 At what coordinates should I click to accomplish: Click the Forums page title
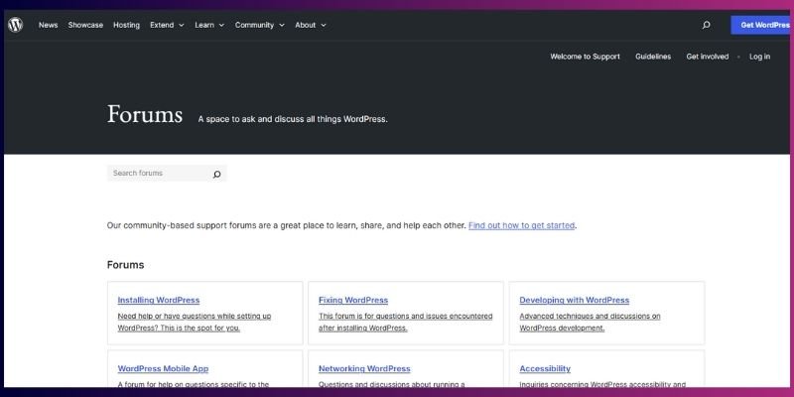(x=144, y=114)
